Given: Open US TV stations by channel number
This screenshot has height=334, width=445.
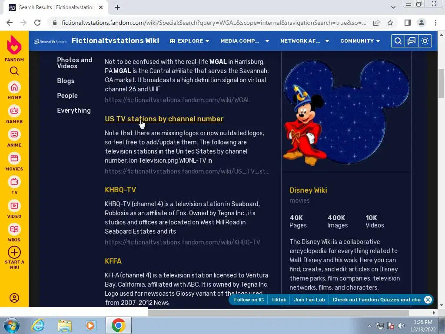Looking at the screenshot, I should [x=164, y=119].
